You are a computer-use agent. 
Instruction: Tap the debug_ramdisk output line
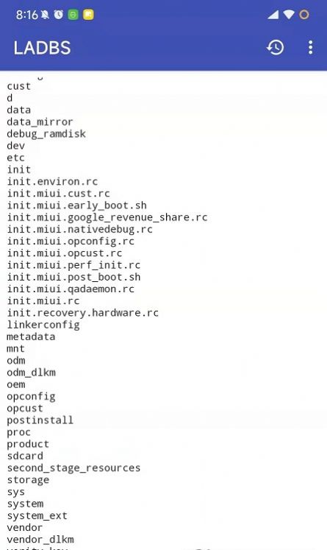tap(46, 134)
